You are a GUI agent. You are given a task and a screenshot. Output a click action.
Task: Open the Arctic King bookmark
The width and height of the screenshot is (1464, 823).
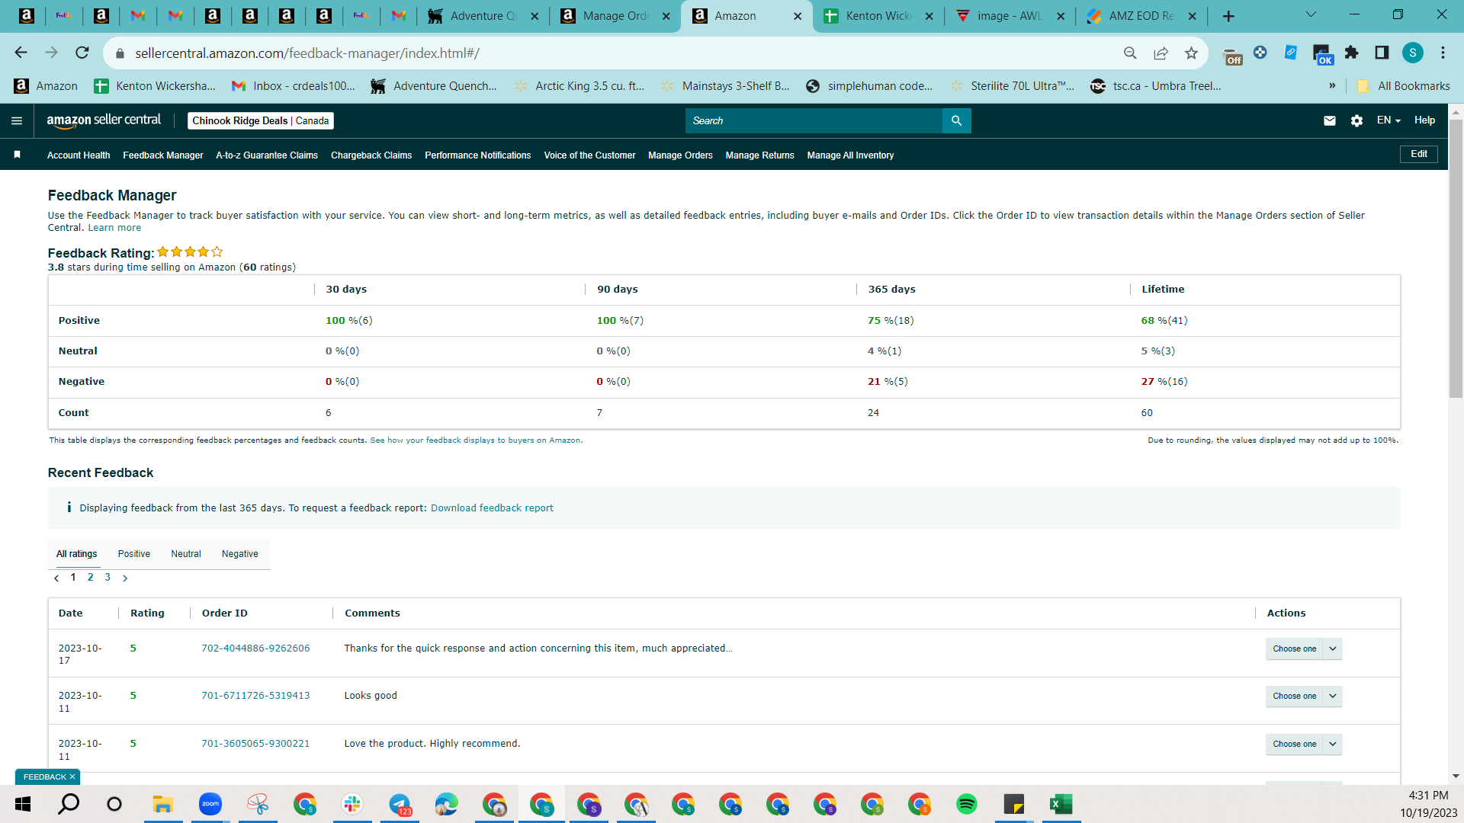point(579,86)
